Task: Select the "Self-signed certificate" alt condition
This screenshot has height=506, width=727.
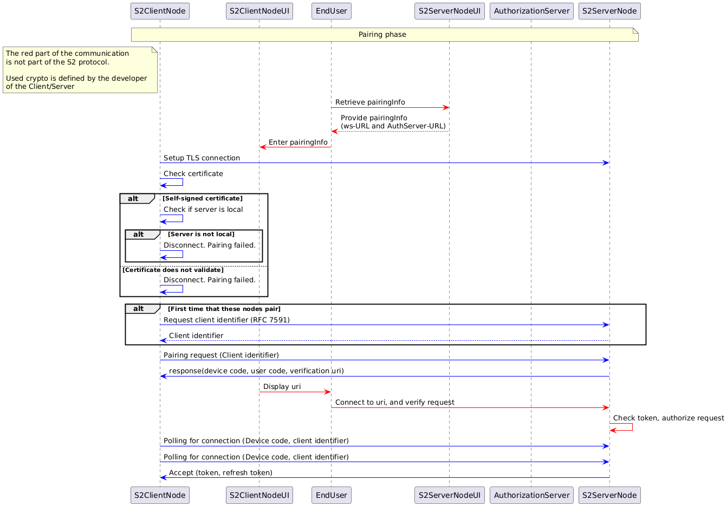Action: pos(202,199)
